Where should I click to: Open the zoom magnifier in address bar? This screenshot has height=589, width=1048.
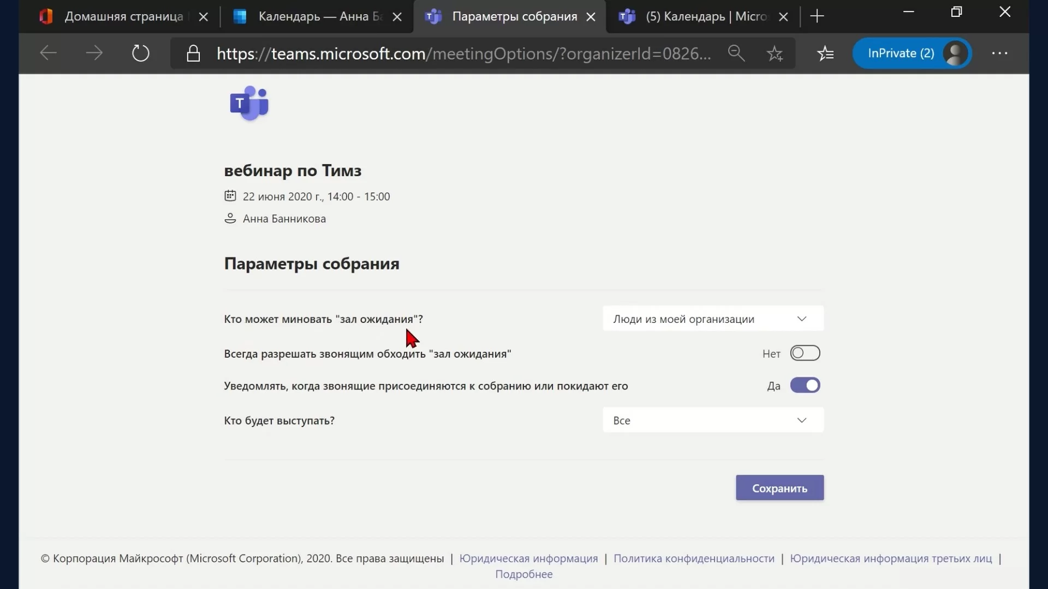[x=736, y=53]
